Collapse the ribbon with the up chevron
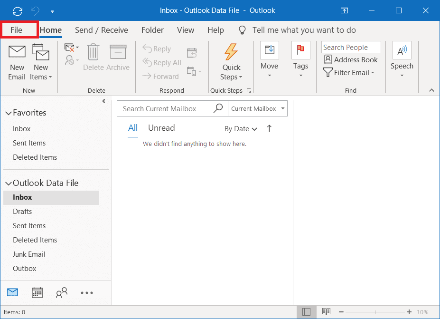The width and height of the screenshot is (440, 319). 431,90
